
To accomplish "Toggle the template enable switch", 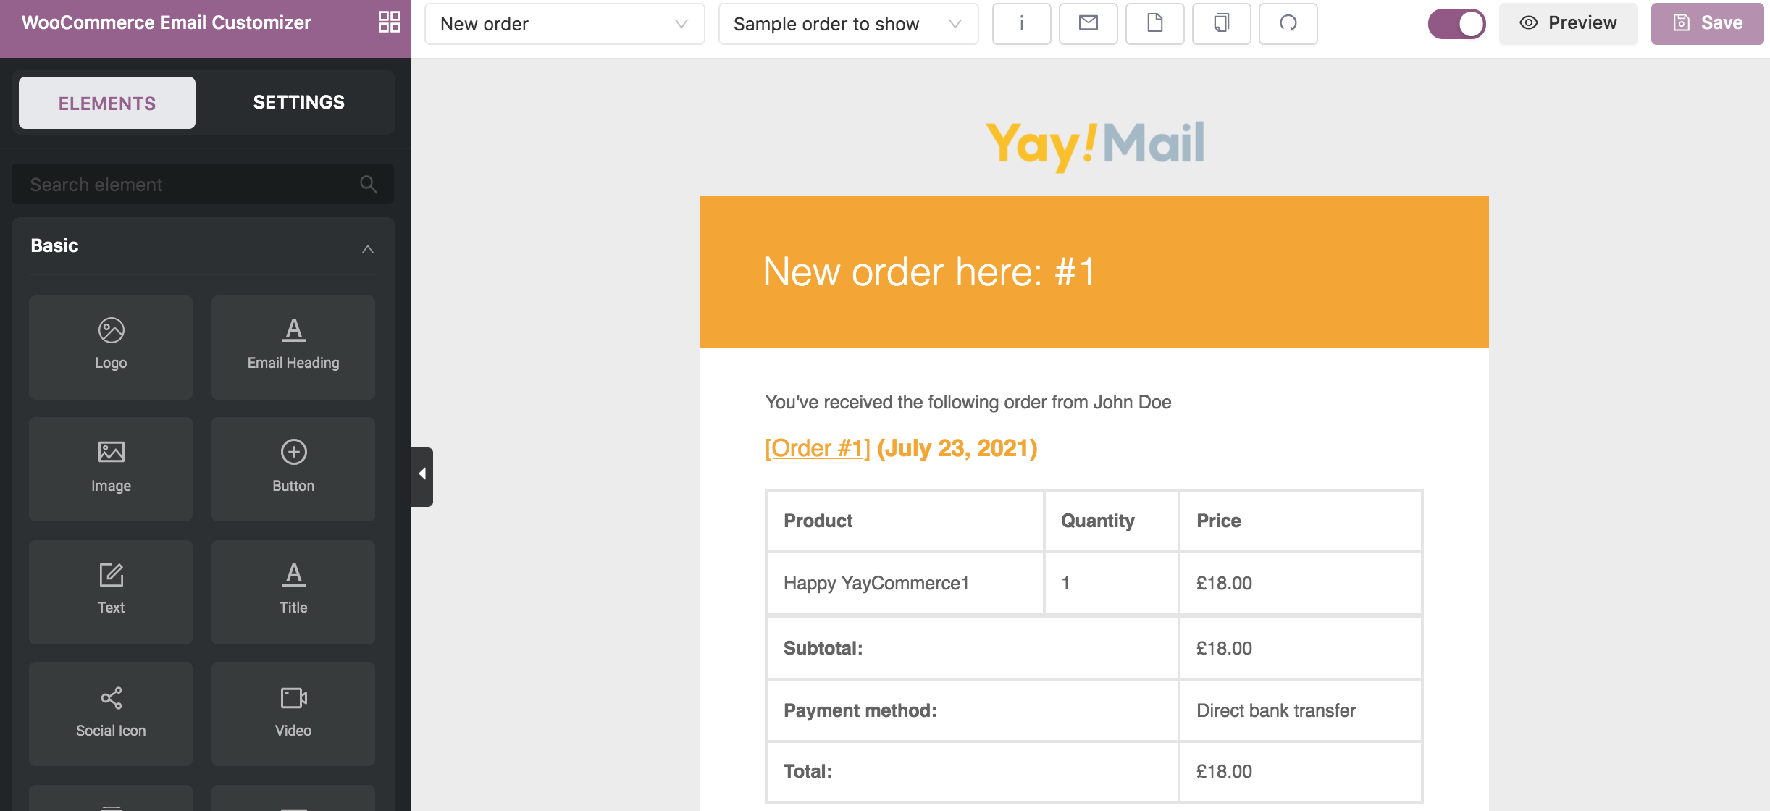I will click(1456, 24).
